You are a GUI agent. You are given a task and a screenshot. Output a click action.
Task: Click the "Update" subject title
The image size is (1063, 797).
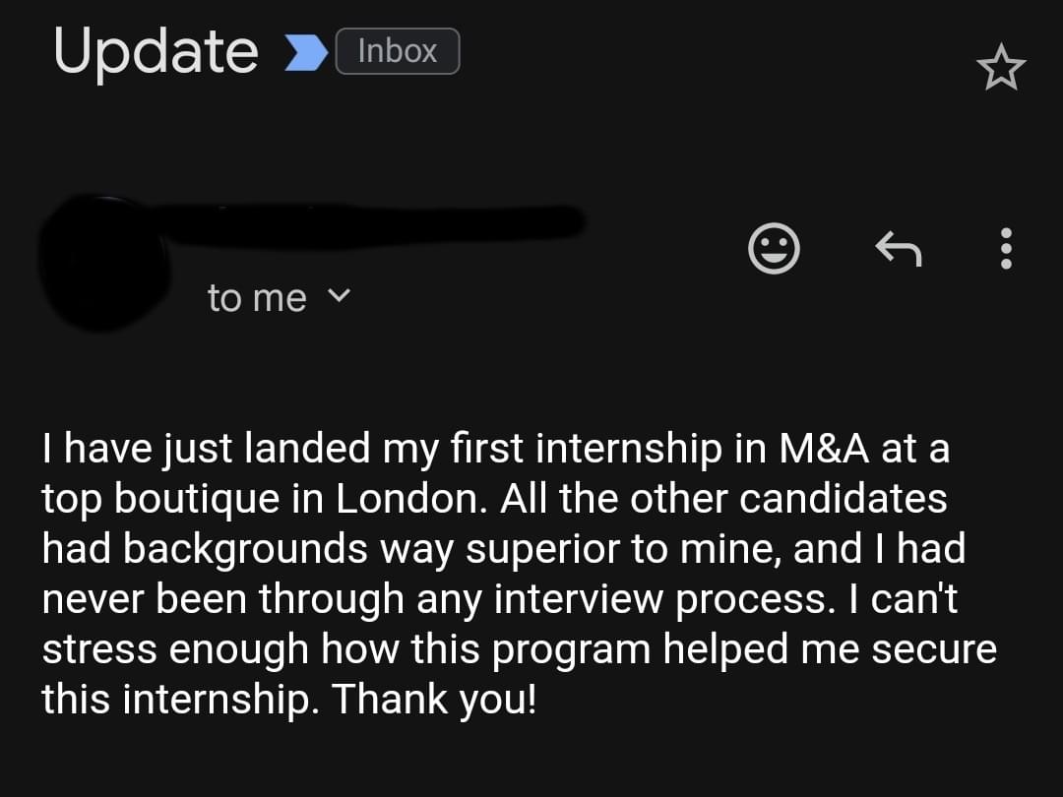pyautogui.click(x=156, y=50)
